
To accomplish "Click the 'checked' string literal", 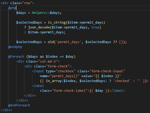I will 122,81.
